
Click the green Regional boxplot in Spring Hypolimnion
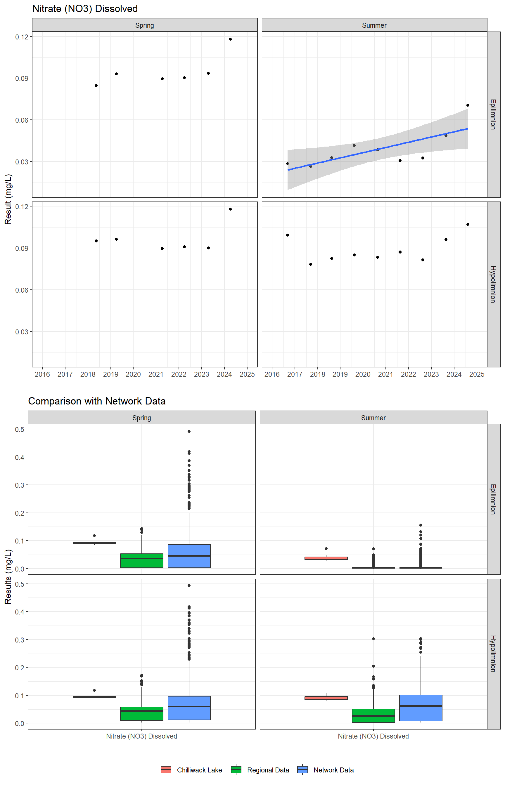coord(142,713)
